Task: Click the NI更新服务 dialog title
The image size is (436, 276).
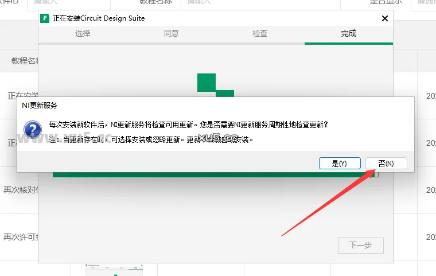Action: (40, 106)
